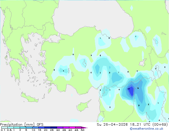
Task: Click the '9' precipitation value on the map
Action: tap(138, 88)
